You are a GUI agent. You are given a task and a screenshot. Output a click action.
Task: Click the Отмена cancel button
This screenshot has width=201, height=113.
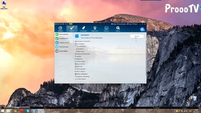click(137, 36)
